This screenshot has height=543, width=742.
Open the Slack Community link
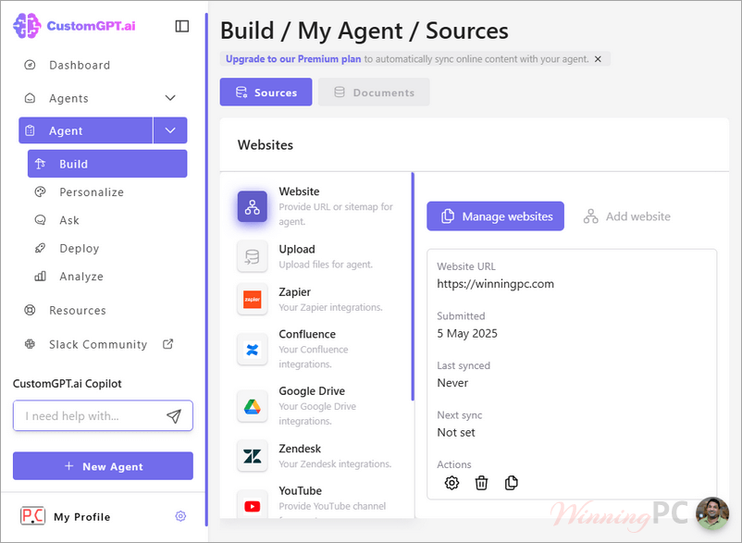pyautogui.click(x=98, y=344)
